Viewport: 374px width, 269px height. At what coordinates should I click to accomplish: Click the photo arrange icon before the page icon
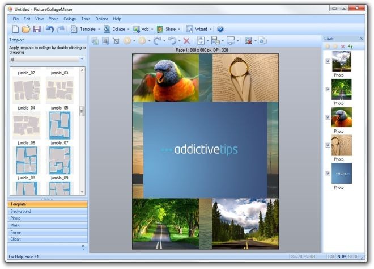(x=215, y=41)
